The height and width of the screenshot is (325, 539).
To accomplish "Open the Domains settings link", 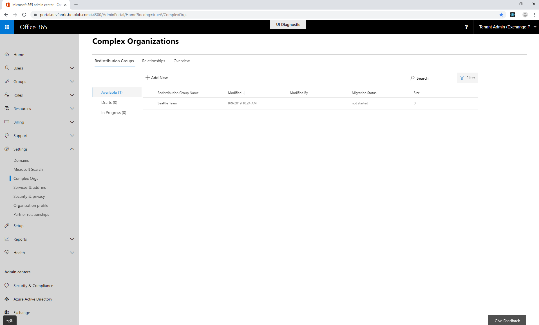I will tap(21, 160).
